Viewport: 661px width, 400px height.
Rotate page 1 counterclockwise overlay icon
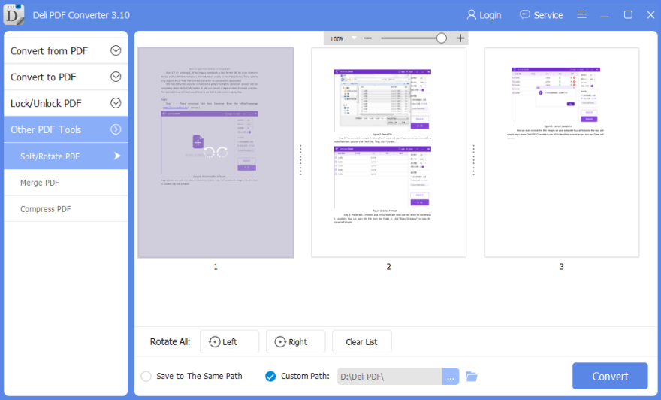tap(209, 152)
